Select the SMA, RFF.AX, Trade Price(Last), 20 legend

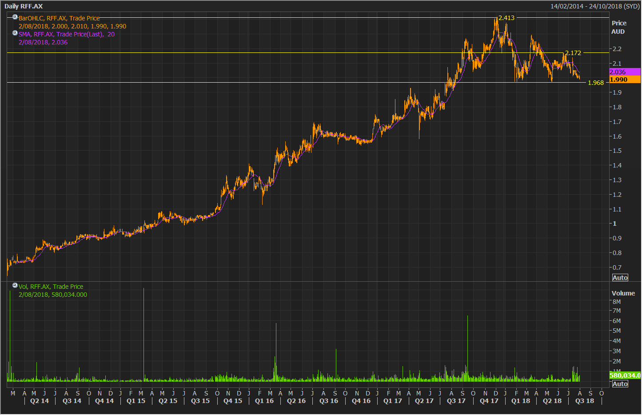pyautogui.click(x=67, y=34)
